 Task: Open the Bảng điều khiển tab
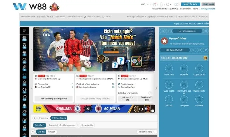(175, 50)
